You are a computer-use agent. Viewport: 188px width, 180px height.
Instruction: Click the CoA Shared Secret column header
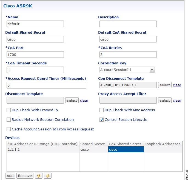click(x=126, y=144)
